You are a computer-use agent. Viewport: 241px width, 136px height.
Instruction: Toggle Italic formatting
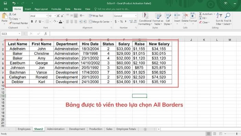coord(36,21)
